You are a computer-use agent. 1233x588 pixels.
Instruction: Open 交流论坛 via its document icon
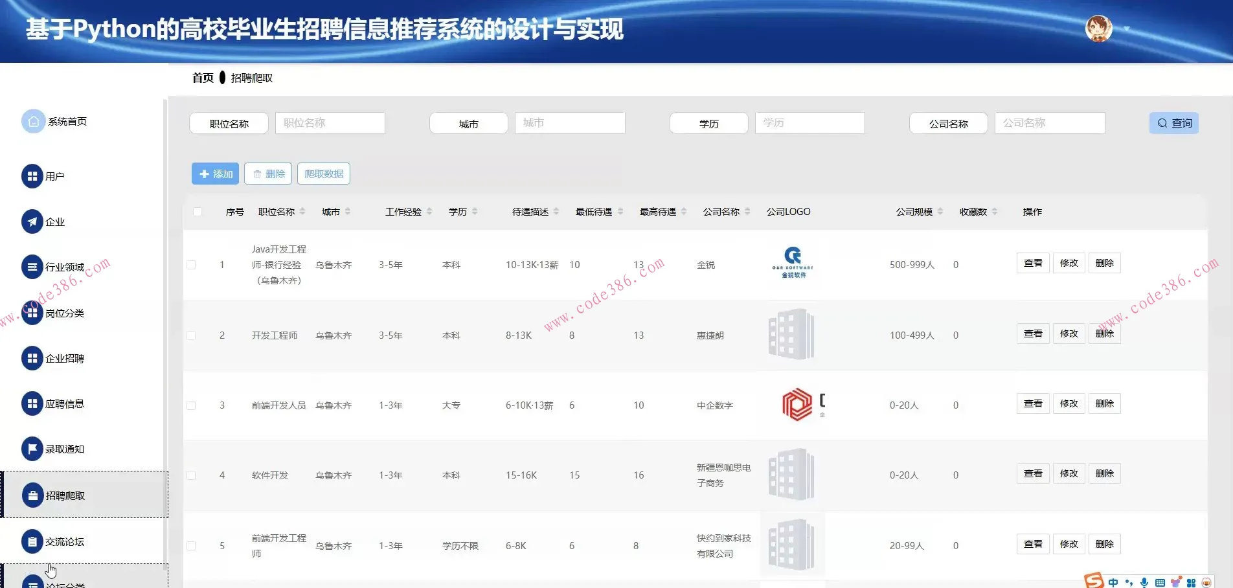click(x=32, y=541)
